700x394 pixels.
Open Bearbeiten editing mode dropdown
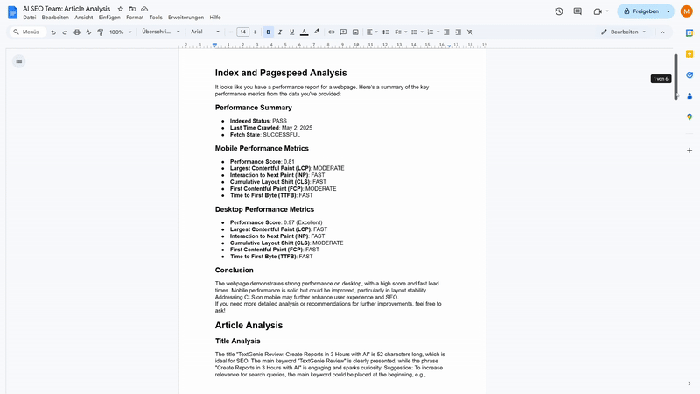[x=624, y=32]
